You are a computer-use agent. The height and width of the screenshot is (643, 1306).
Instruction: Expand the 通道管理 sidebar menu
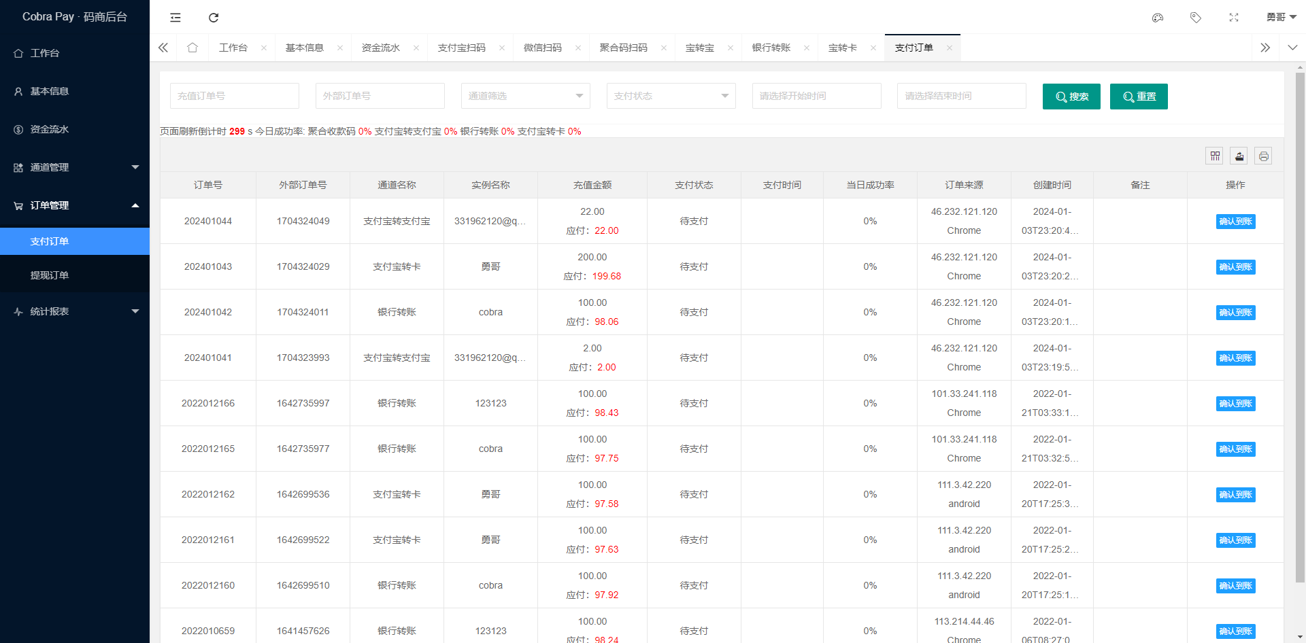[75, 167]
